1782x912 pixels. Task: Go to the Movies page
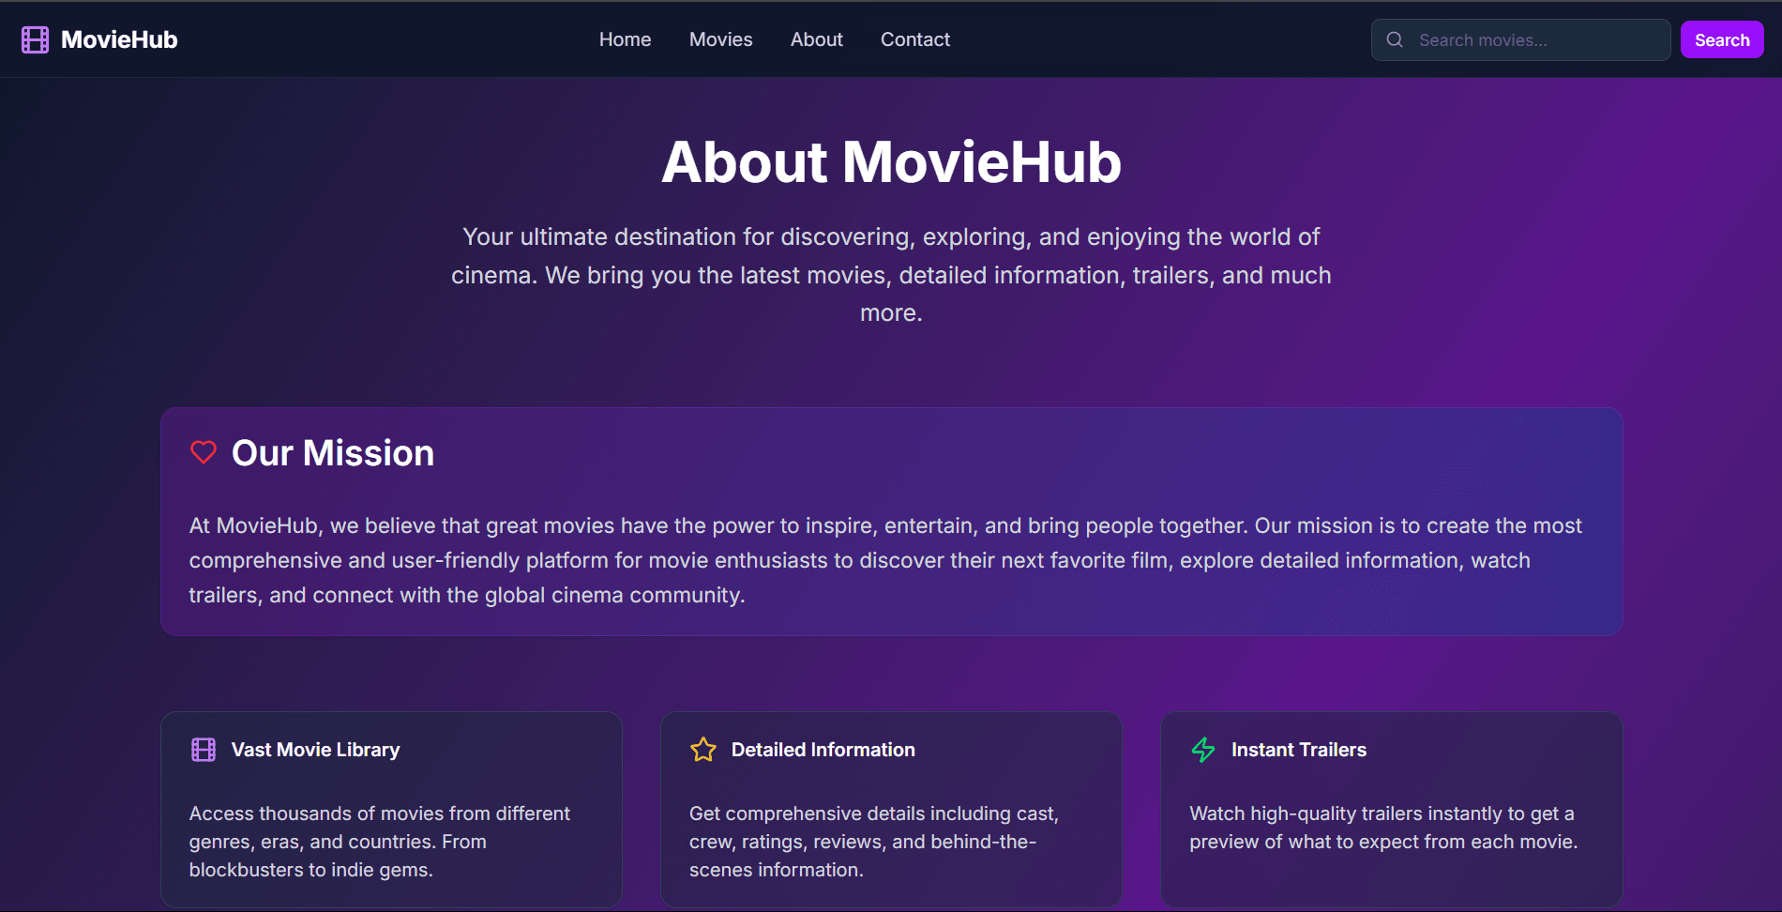720,39
